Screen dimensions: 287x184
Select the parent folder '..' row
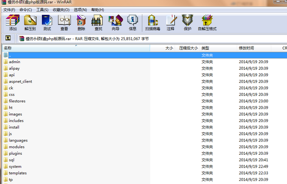pos(145,55)
